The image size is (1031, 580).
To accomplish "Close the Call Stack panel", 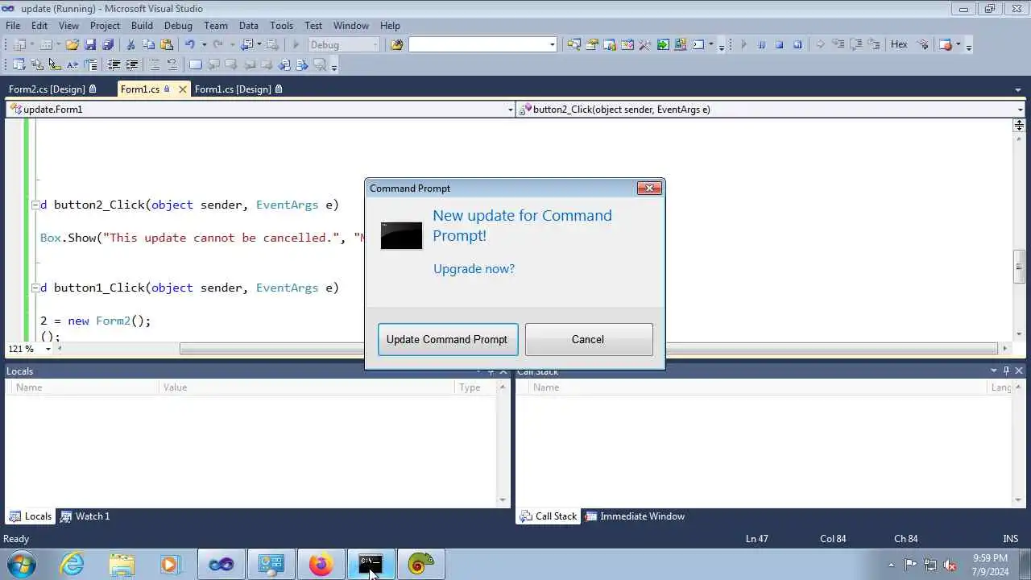I will click(1019, 371).
